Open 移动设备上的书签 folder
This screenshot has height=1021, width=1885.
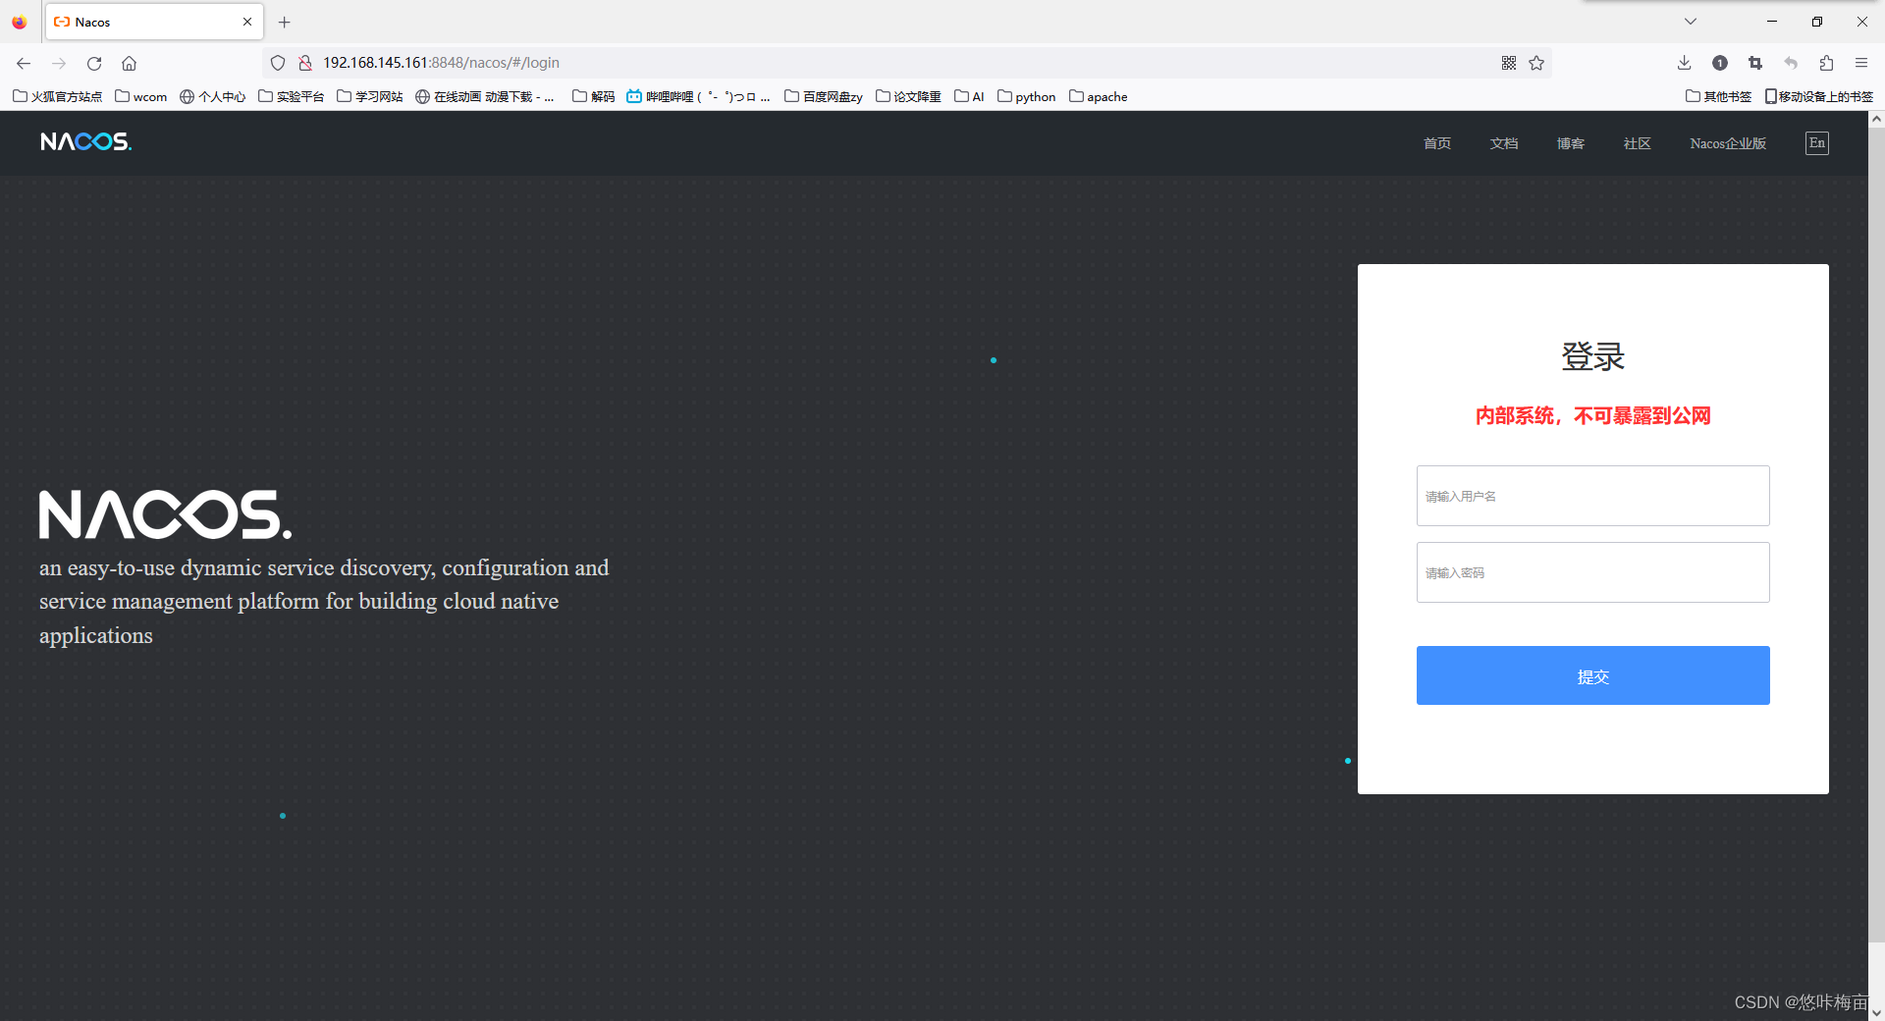click(x=1819, y=96)
